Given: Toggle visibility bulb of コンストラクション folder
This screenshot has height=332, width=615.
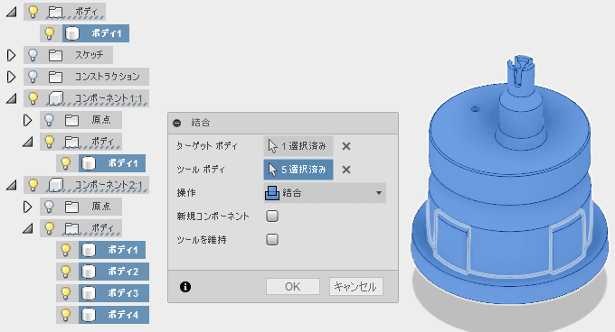Looking at the screenshot, I should 33,77.
